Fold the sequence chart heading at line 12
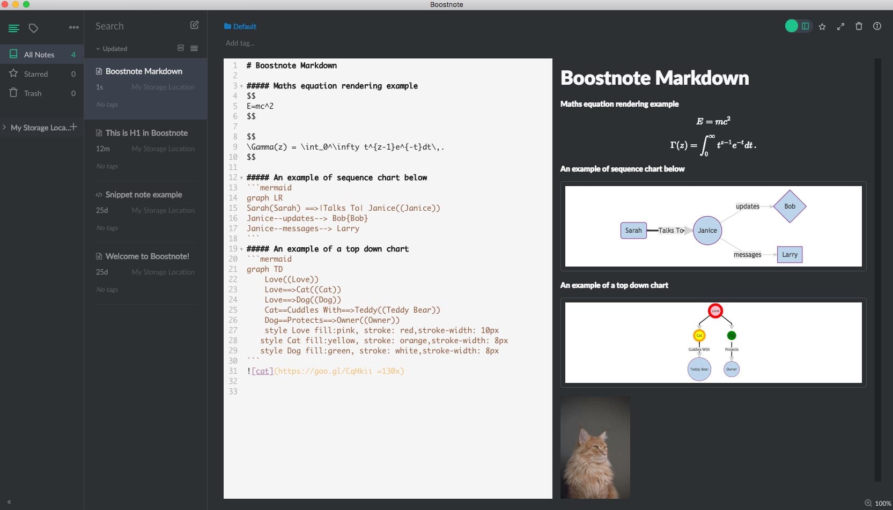893x510 pixels. pos(241,178)
